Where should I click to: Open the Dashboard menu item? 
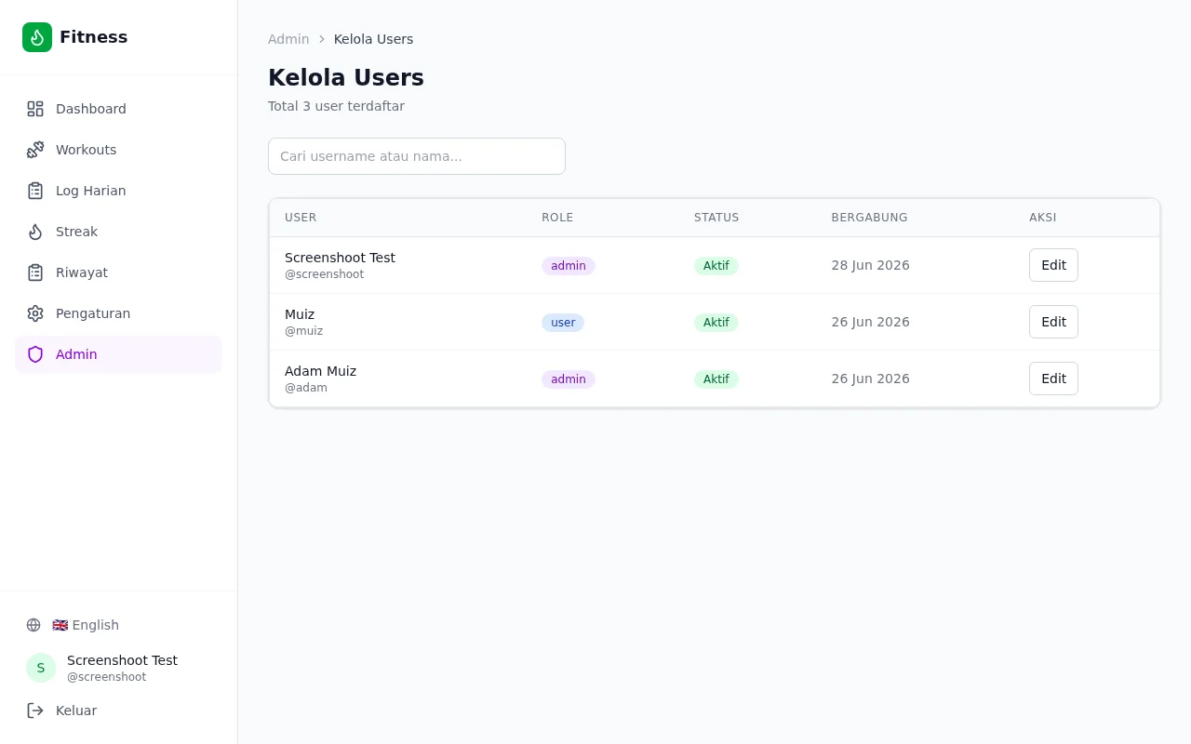[x=118, y=109]
